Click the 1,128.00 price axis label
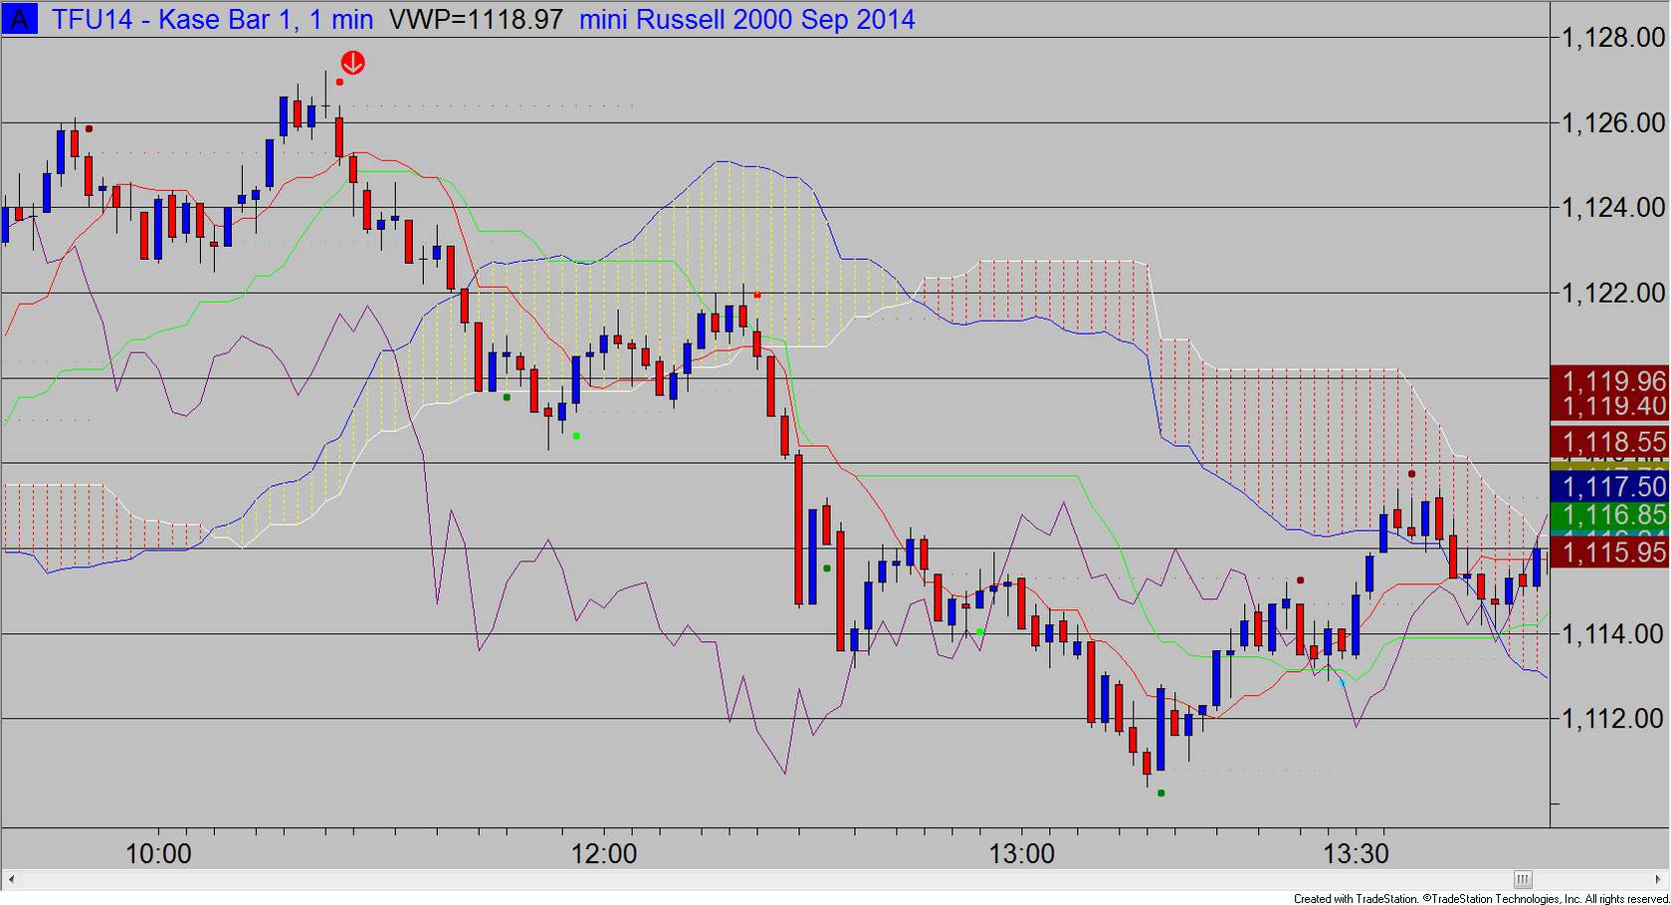 [1613, 38]
